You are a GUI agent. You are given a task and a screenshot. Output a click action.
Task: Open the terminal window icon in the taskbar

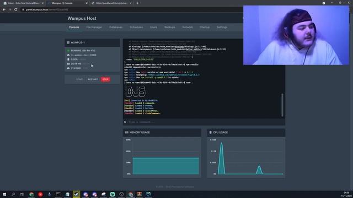tap(58, 194)
